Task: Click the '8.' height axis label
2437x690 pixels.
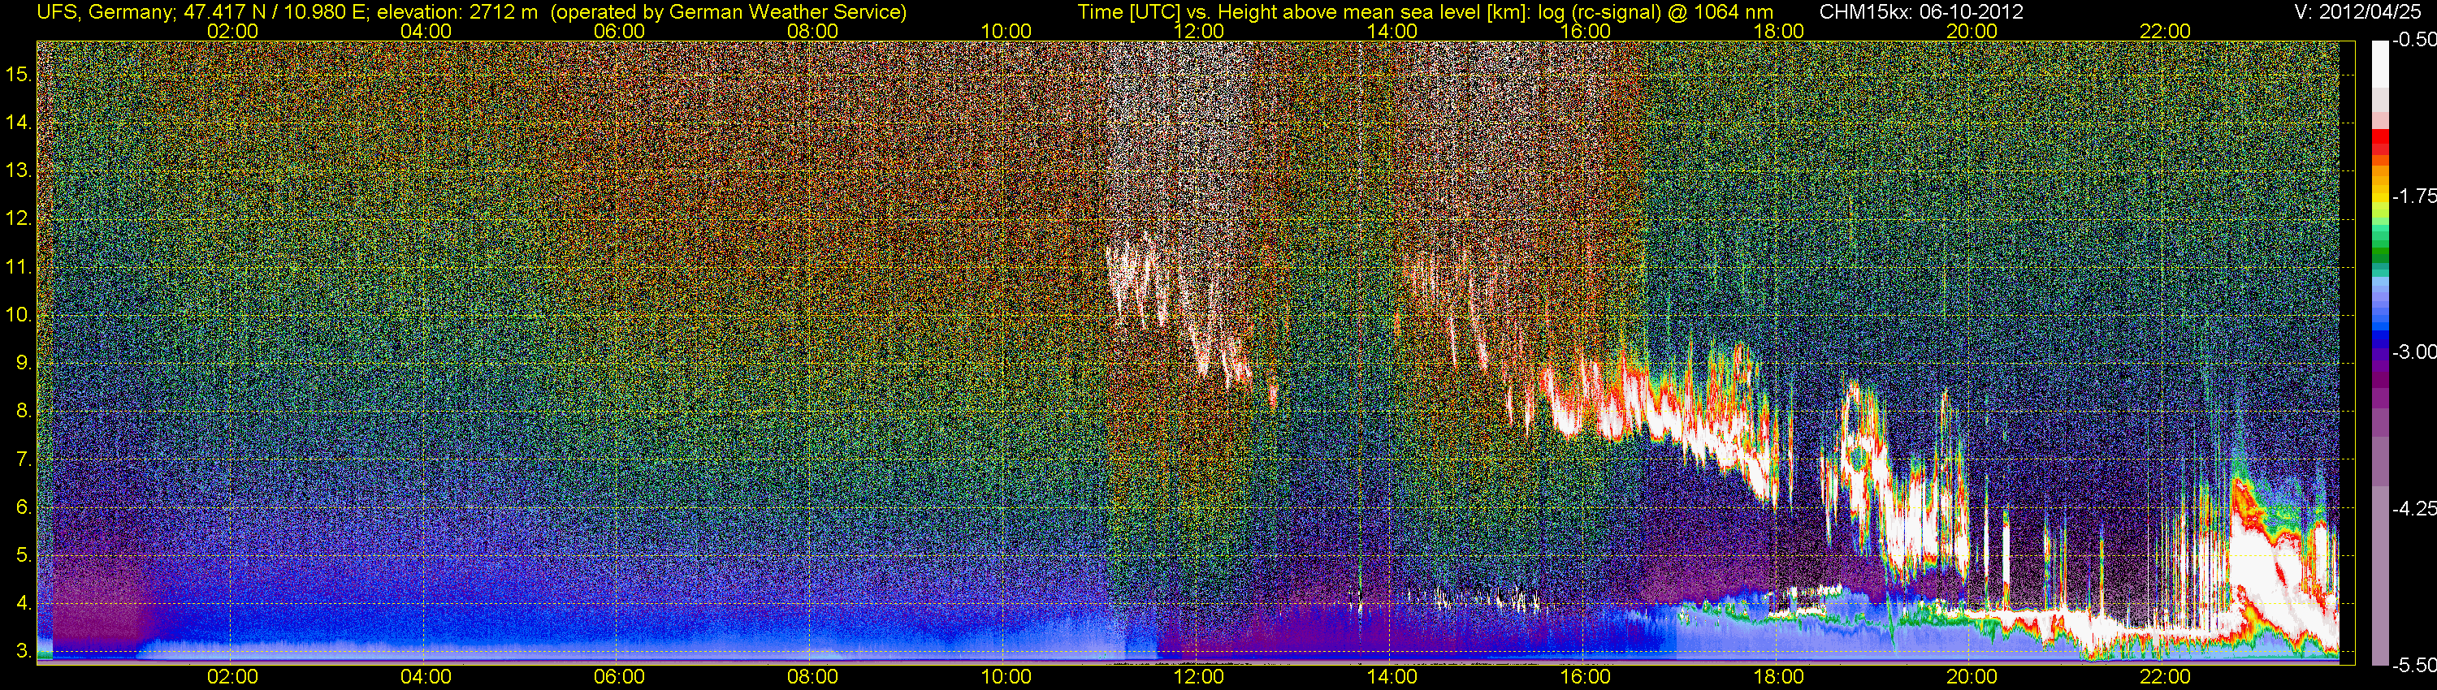Action: pyautogui.click(x=24, y=412)
